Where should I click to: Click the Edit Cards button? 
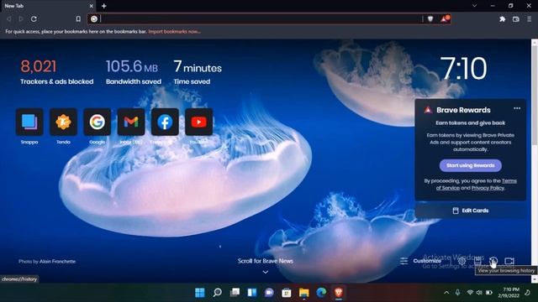tap(471, 211)
